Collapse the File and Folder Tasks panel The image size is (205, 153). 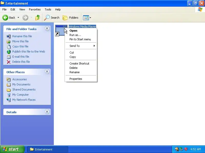47,29
